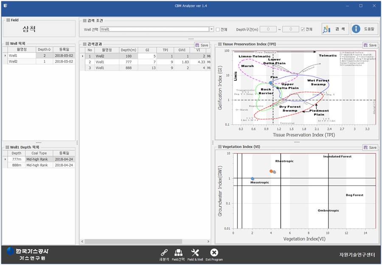This screenshot has width=382, height=265.
Task: Save the Vegetation Index chart
Action: 370,147
